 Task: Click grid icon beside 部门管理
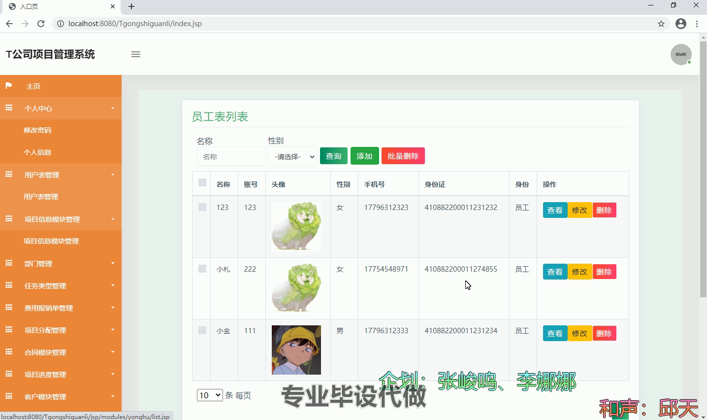coord(8,263)
